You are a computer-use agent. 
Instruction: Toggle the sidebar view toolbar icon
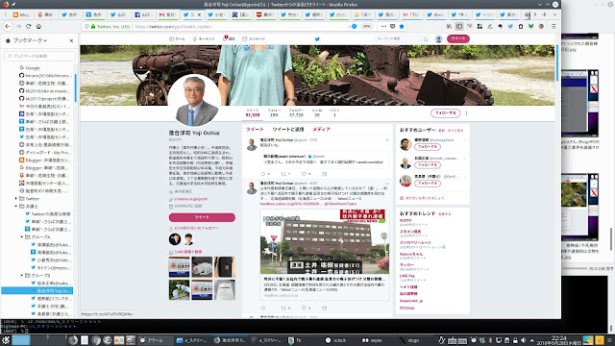tap(459, 26)
